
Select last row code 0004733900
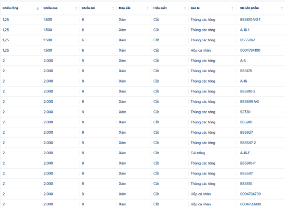(x=250, y=204)
